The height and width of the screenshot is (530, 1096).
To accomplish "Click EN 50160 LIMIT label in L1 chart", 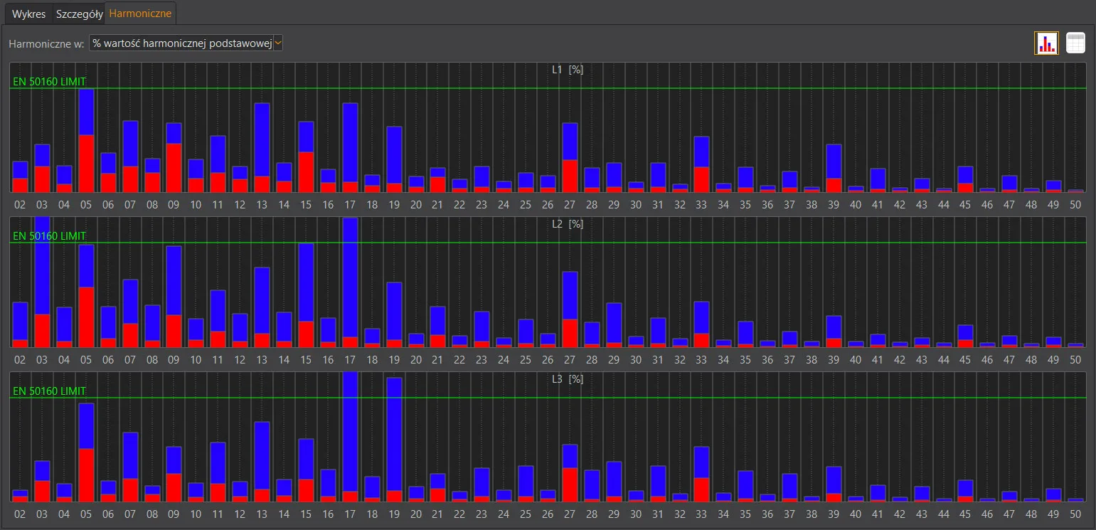I will [x=50, y=82].
